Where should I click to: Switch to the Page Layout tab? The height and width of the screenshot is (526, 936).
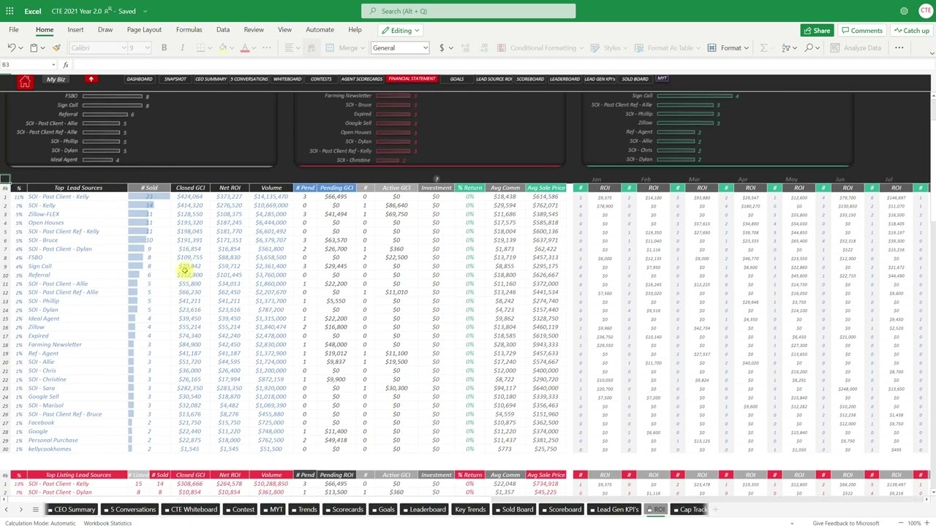click(x=144, y=30)
